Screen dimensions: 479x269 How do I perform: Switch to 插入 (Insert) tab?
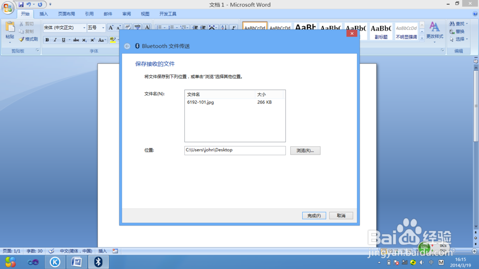44,14
